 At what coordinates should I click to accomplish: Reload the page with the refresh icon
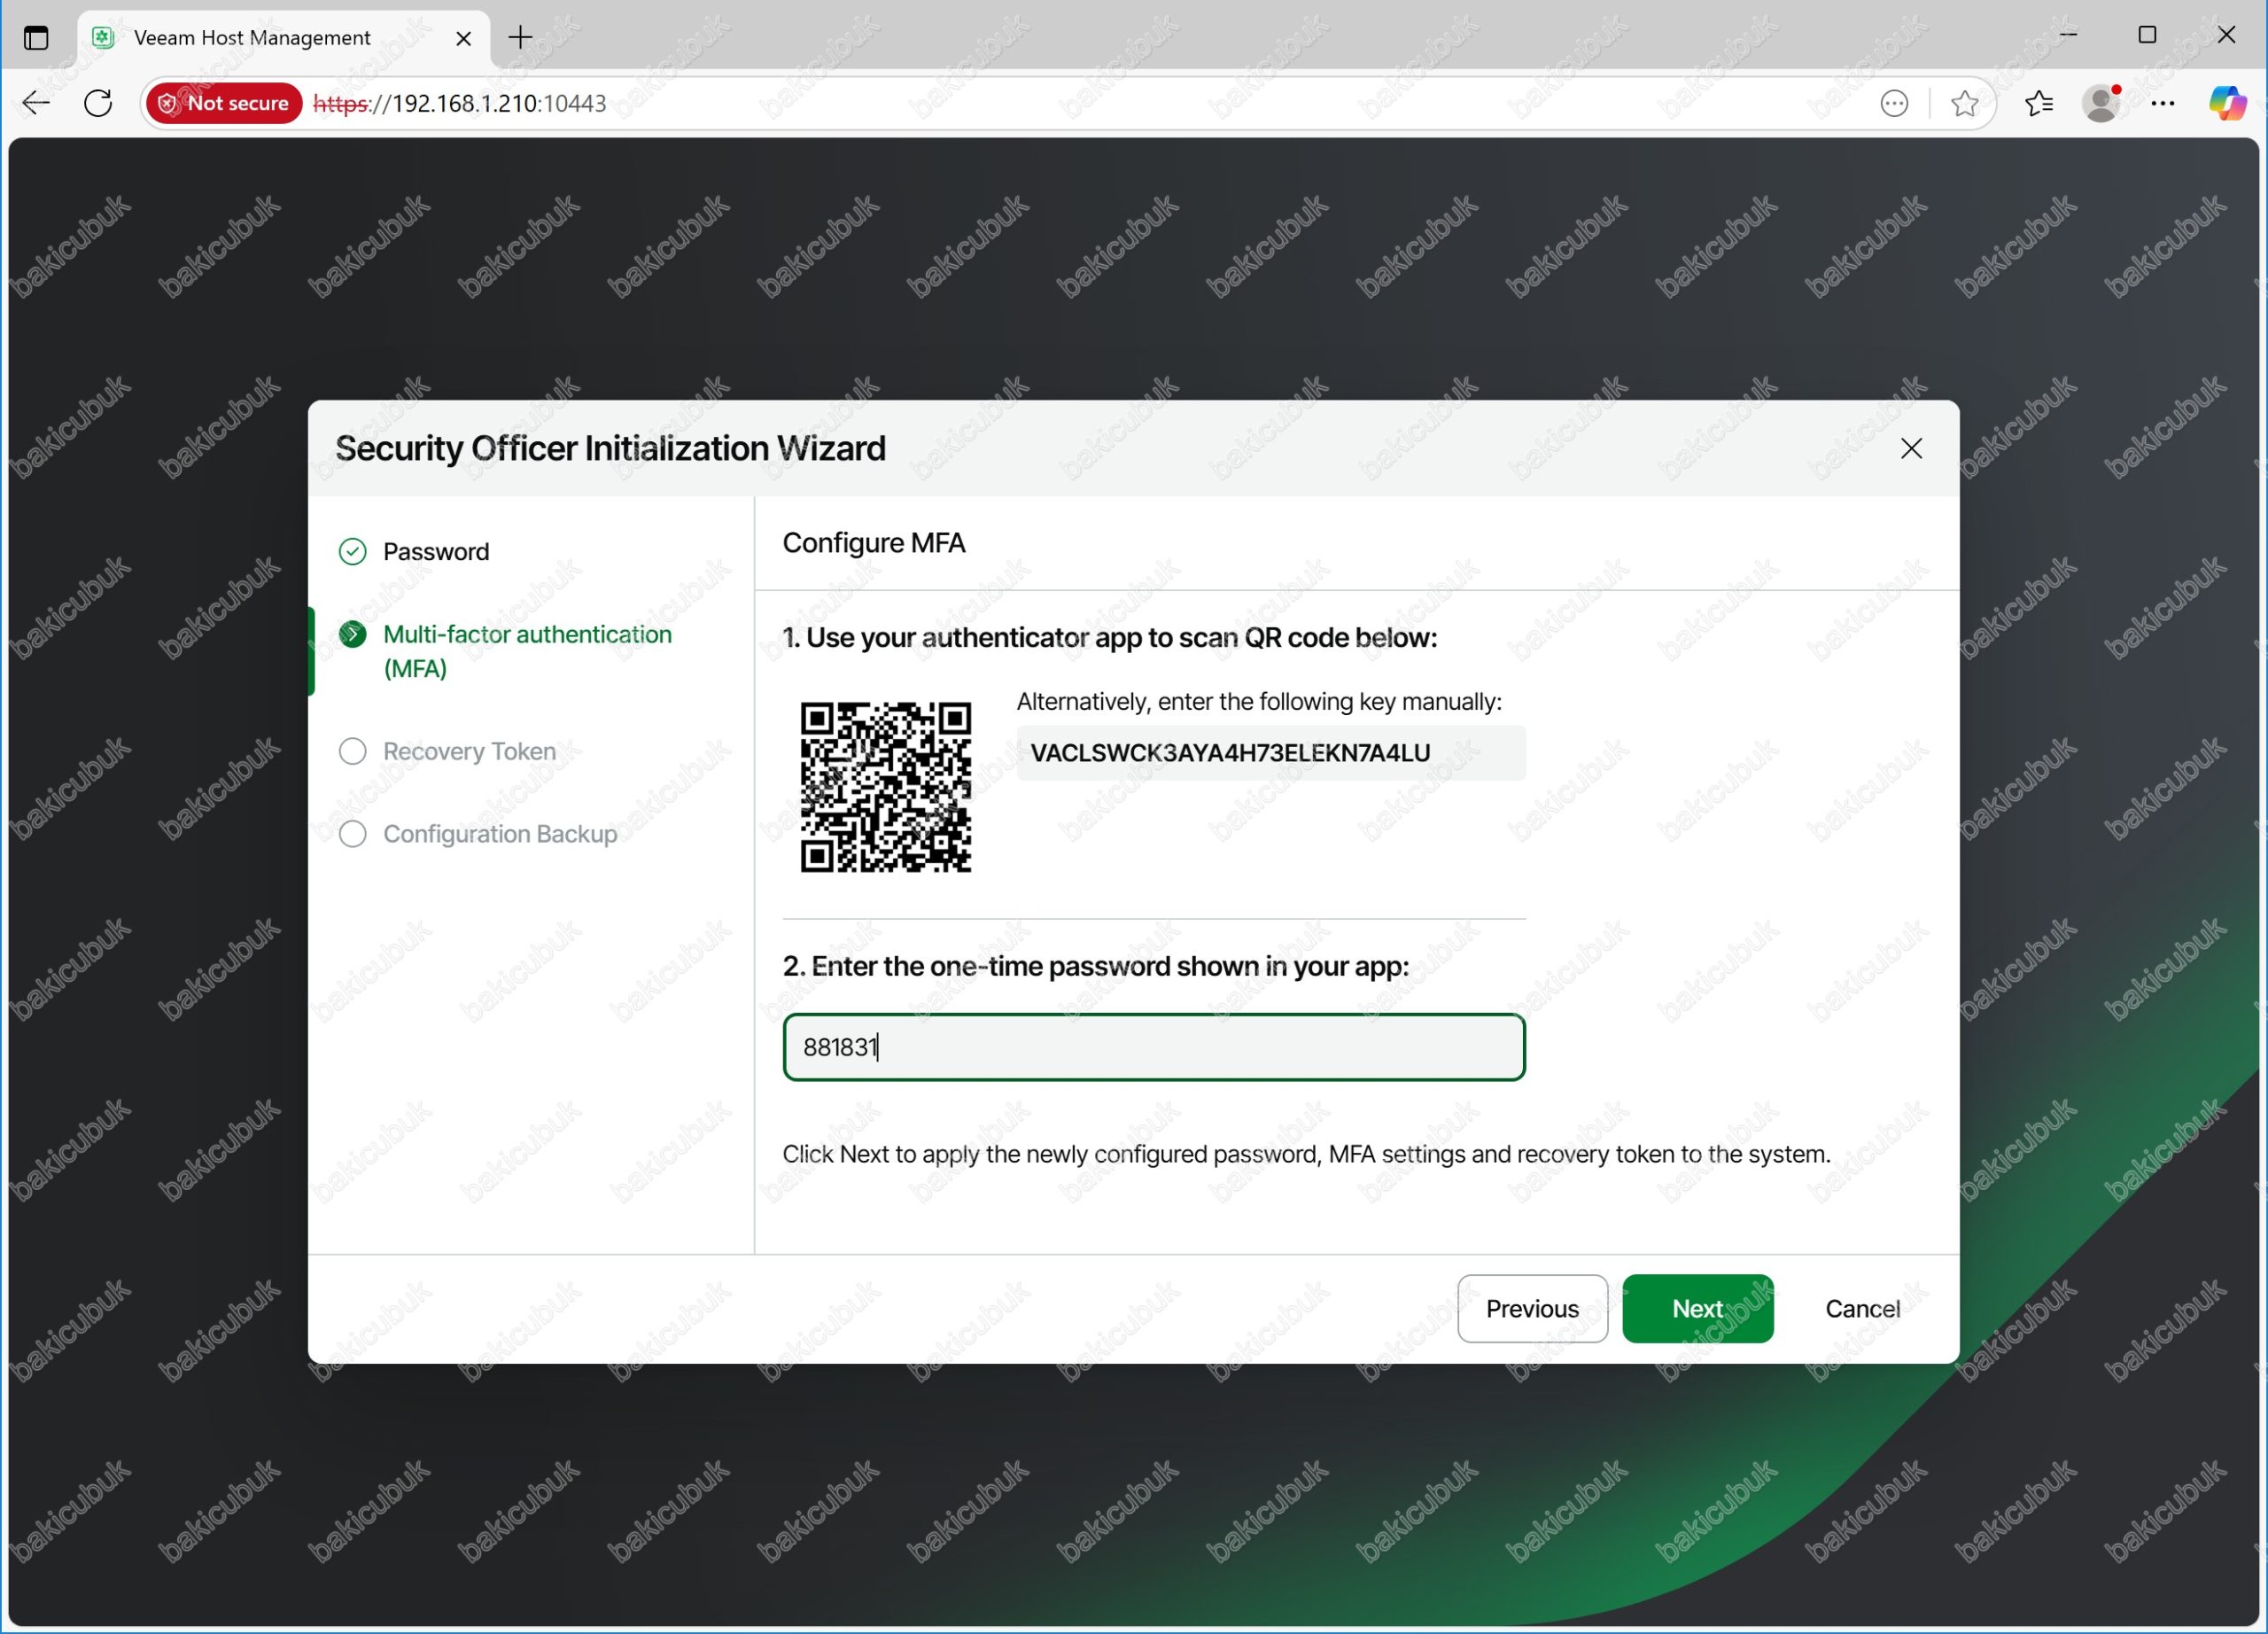[x=98, y=103]
